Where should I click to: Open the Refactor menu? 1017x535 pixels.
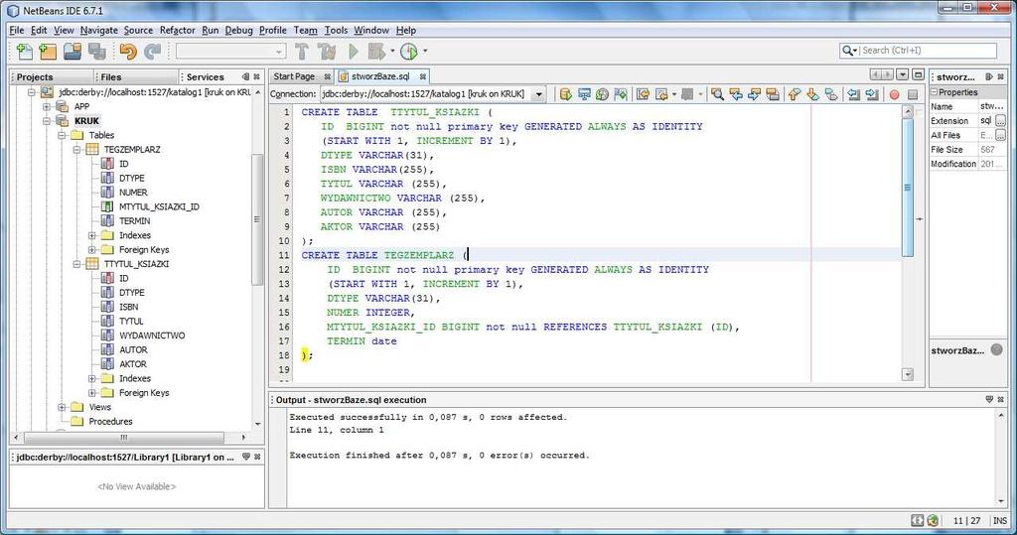pos(177,30)
